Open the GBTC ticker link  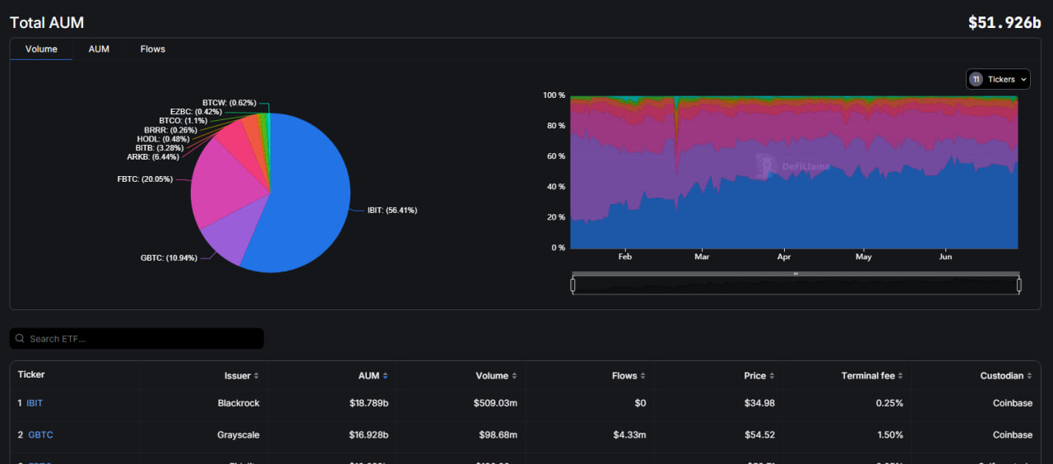point(40,434)
